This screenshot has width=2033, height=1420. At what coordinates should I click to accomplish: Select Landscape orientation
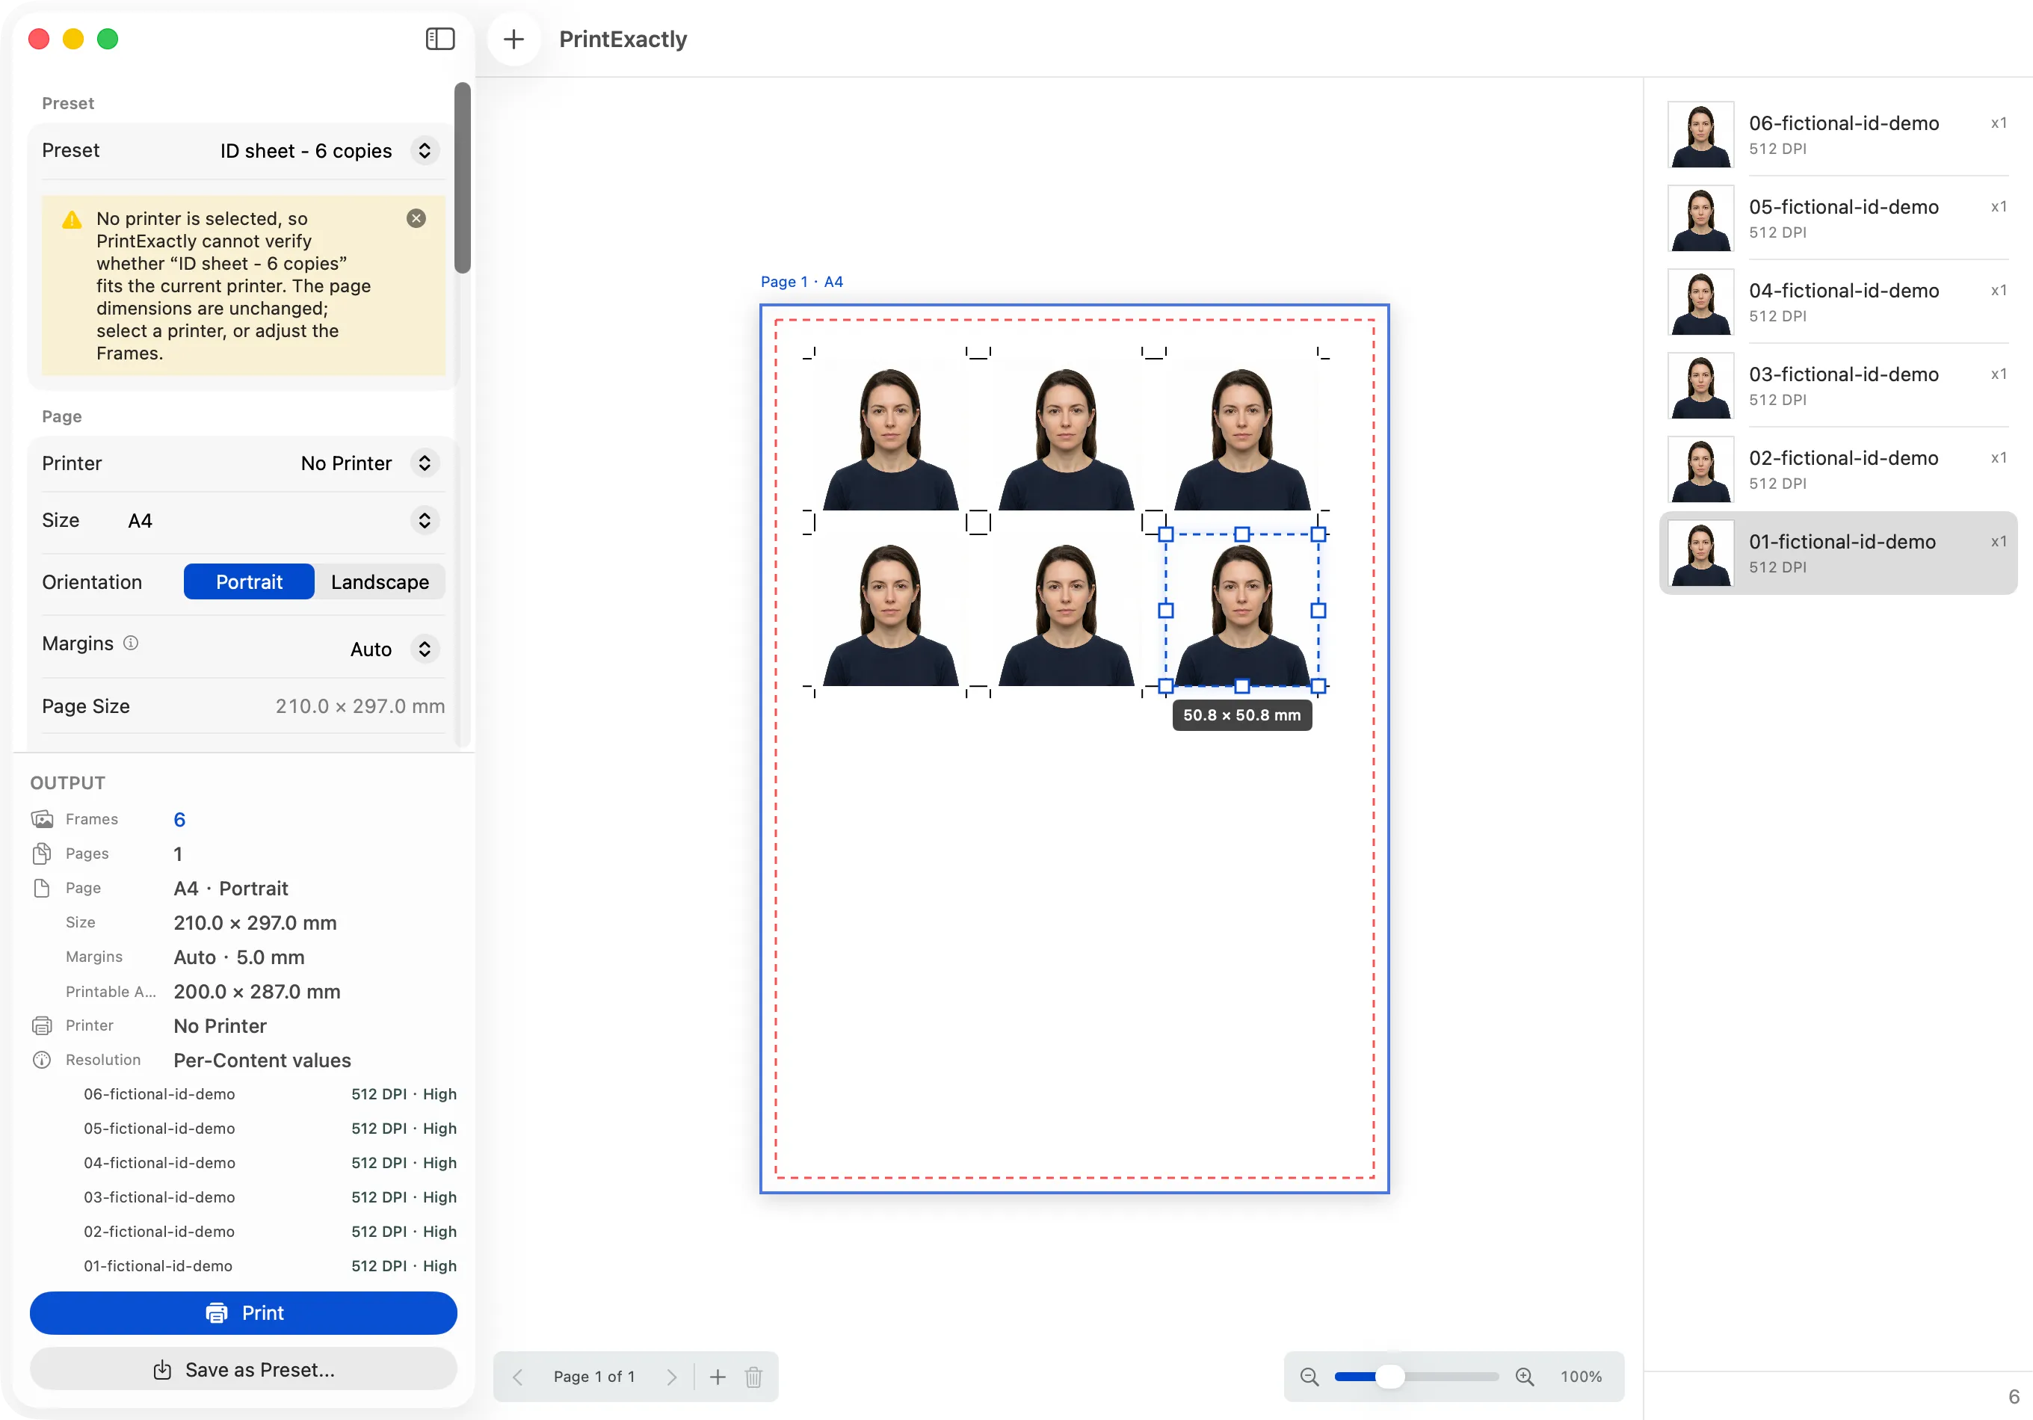[380, 581]
